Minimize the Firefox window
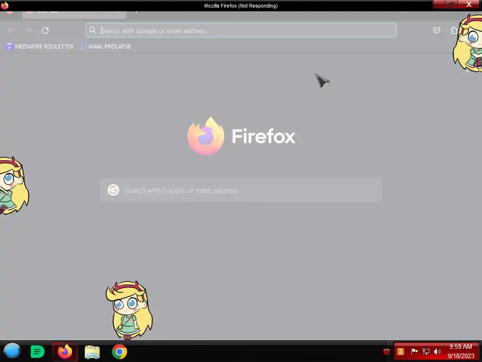Screen dimensions: 482x362 point(439,4)
